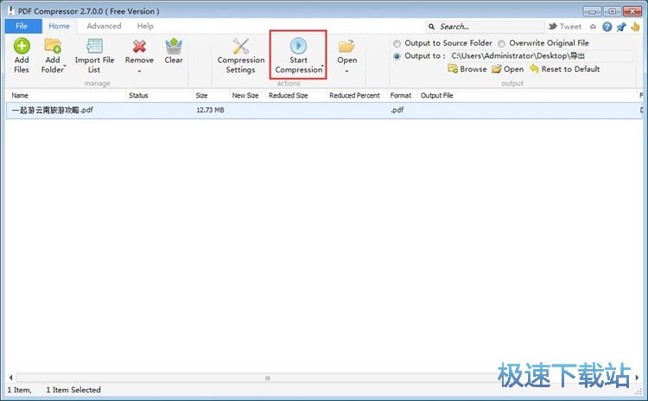Click the scroll left arrow

pos(10,378)
